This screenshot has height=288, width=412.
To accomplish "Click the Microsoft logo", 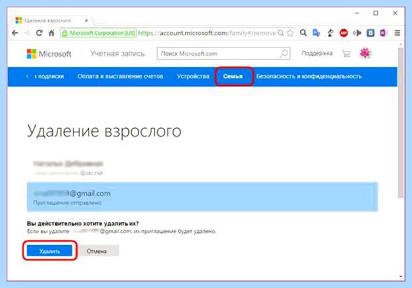I will click(49, 54).
